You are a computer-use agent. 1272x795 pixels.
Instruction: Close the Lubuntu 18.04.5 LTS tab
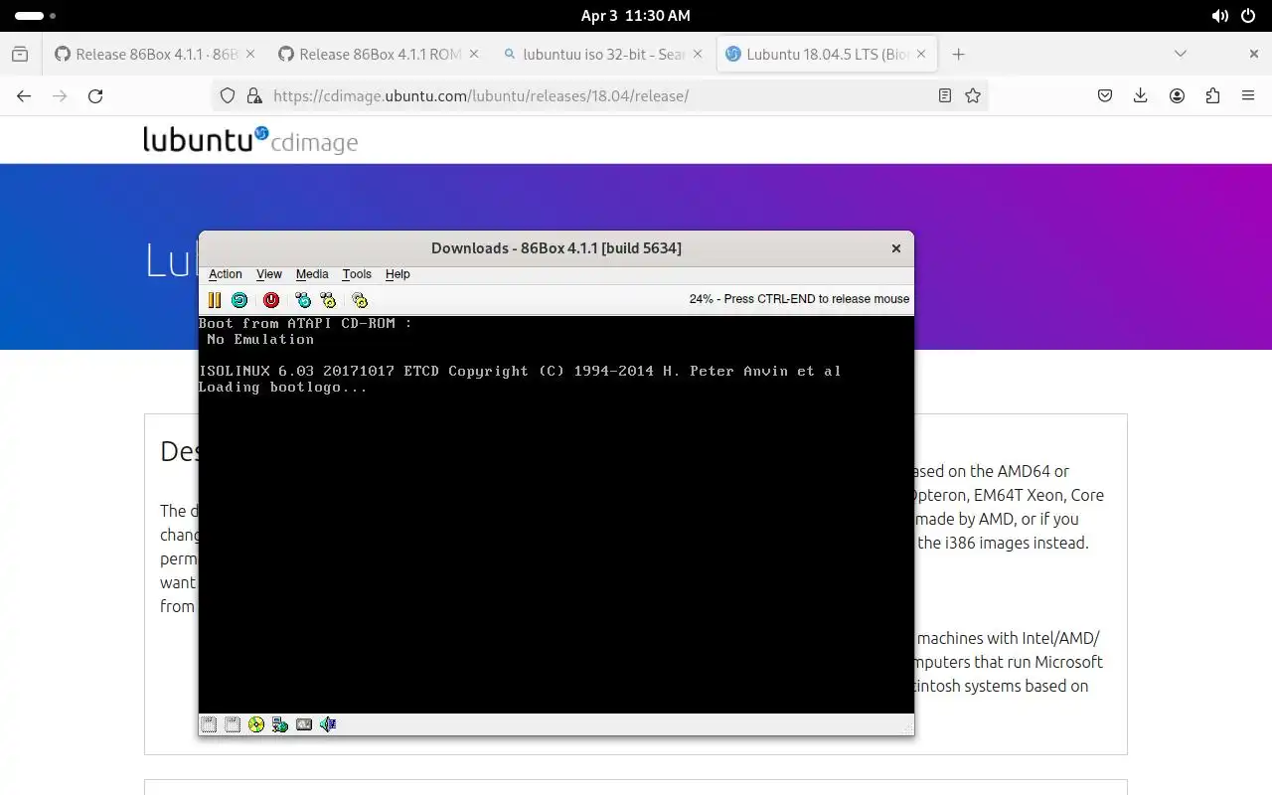coord(921,55)
